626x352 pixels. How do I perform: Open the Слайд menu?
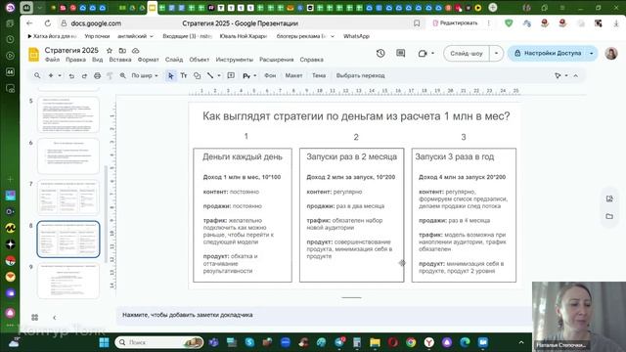pyautogui.click(x=174, y=60)
